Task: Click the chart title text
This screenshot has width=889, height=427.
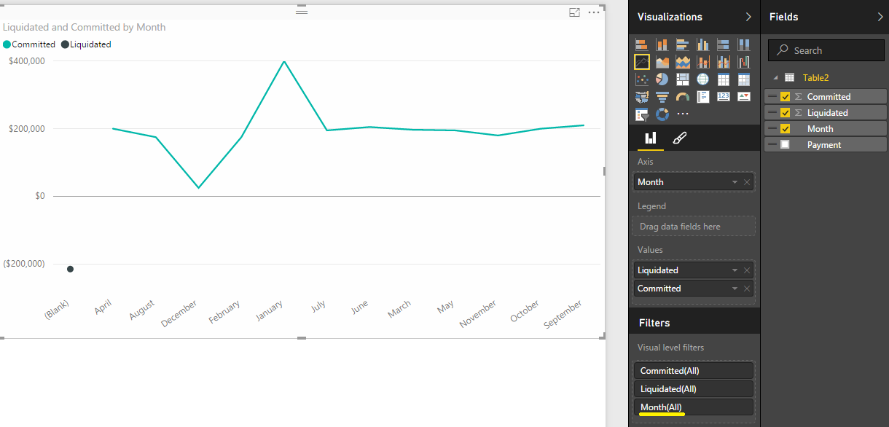Action: [x=85, y=27]
